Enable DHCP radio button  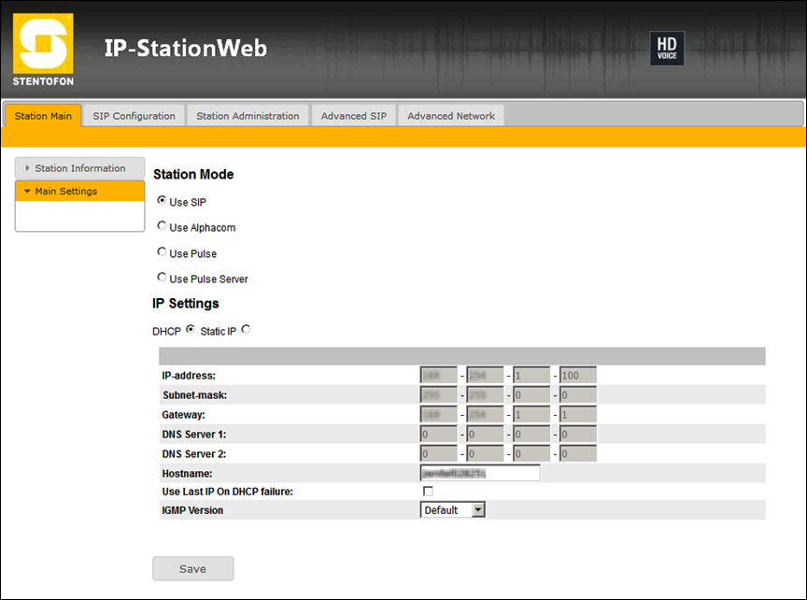[x=191, y=329]
